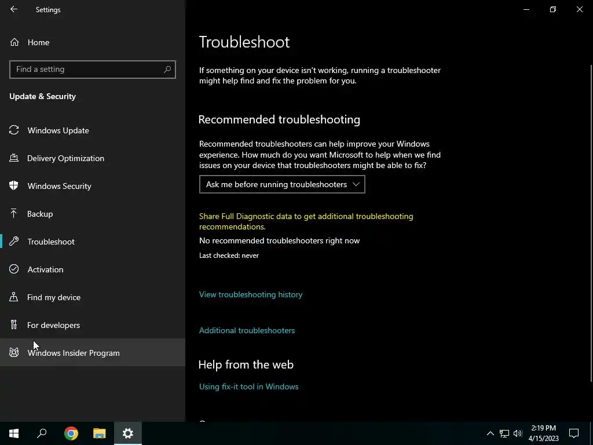Select Troubleshoot in the sidebar

[93, 242]
